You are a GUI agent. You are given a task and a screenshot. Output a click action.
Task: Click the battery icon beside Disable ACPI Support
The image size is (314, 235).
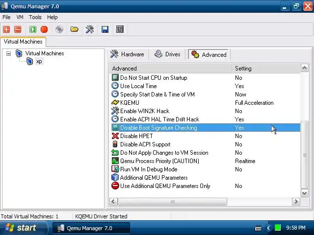[x=115, y=144]
